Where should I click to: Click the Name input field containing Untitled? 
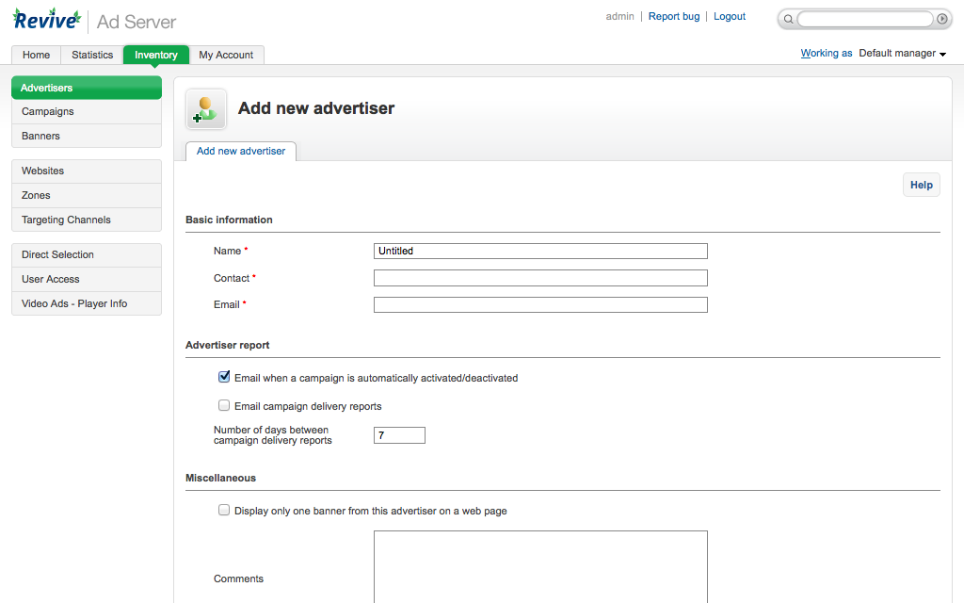540,251
